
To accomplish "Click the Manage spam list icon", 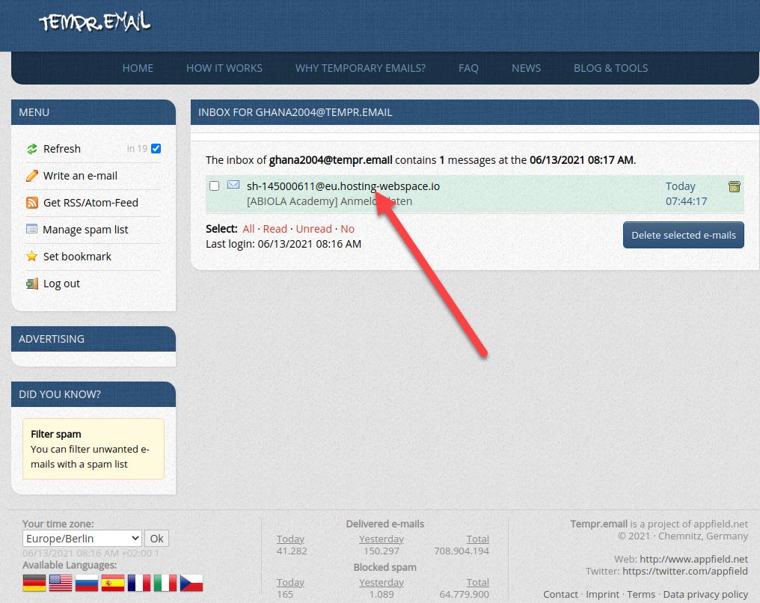I will [x=32, y=229].
